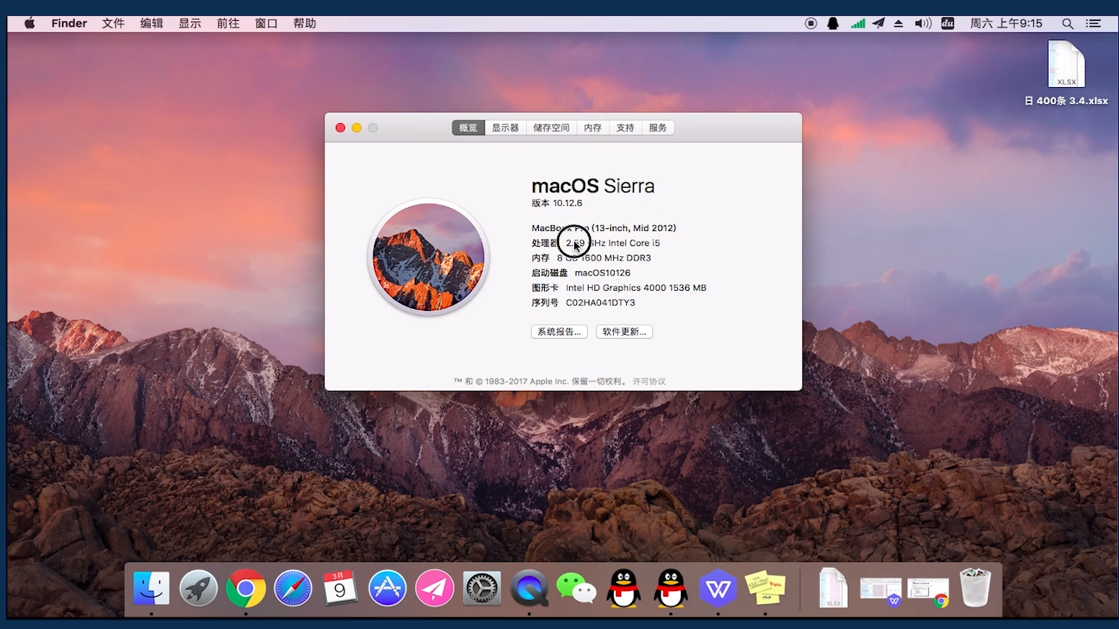
Task: Click the Spotlight search magnifier icon
Action: point(1068,24)
